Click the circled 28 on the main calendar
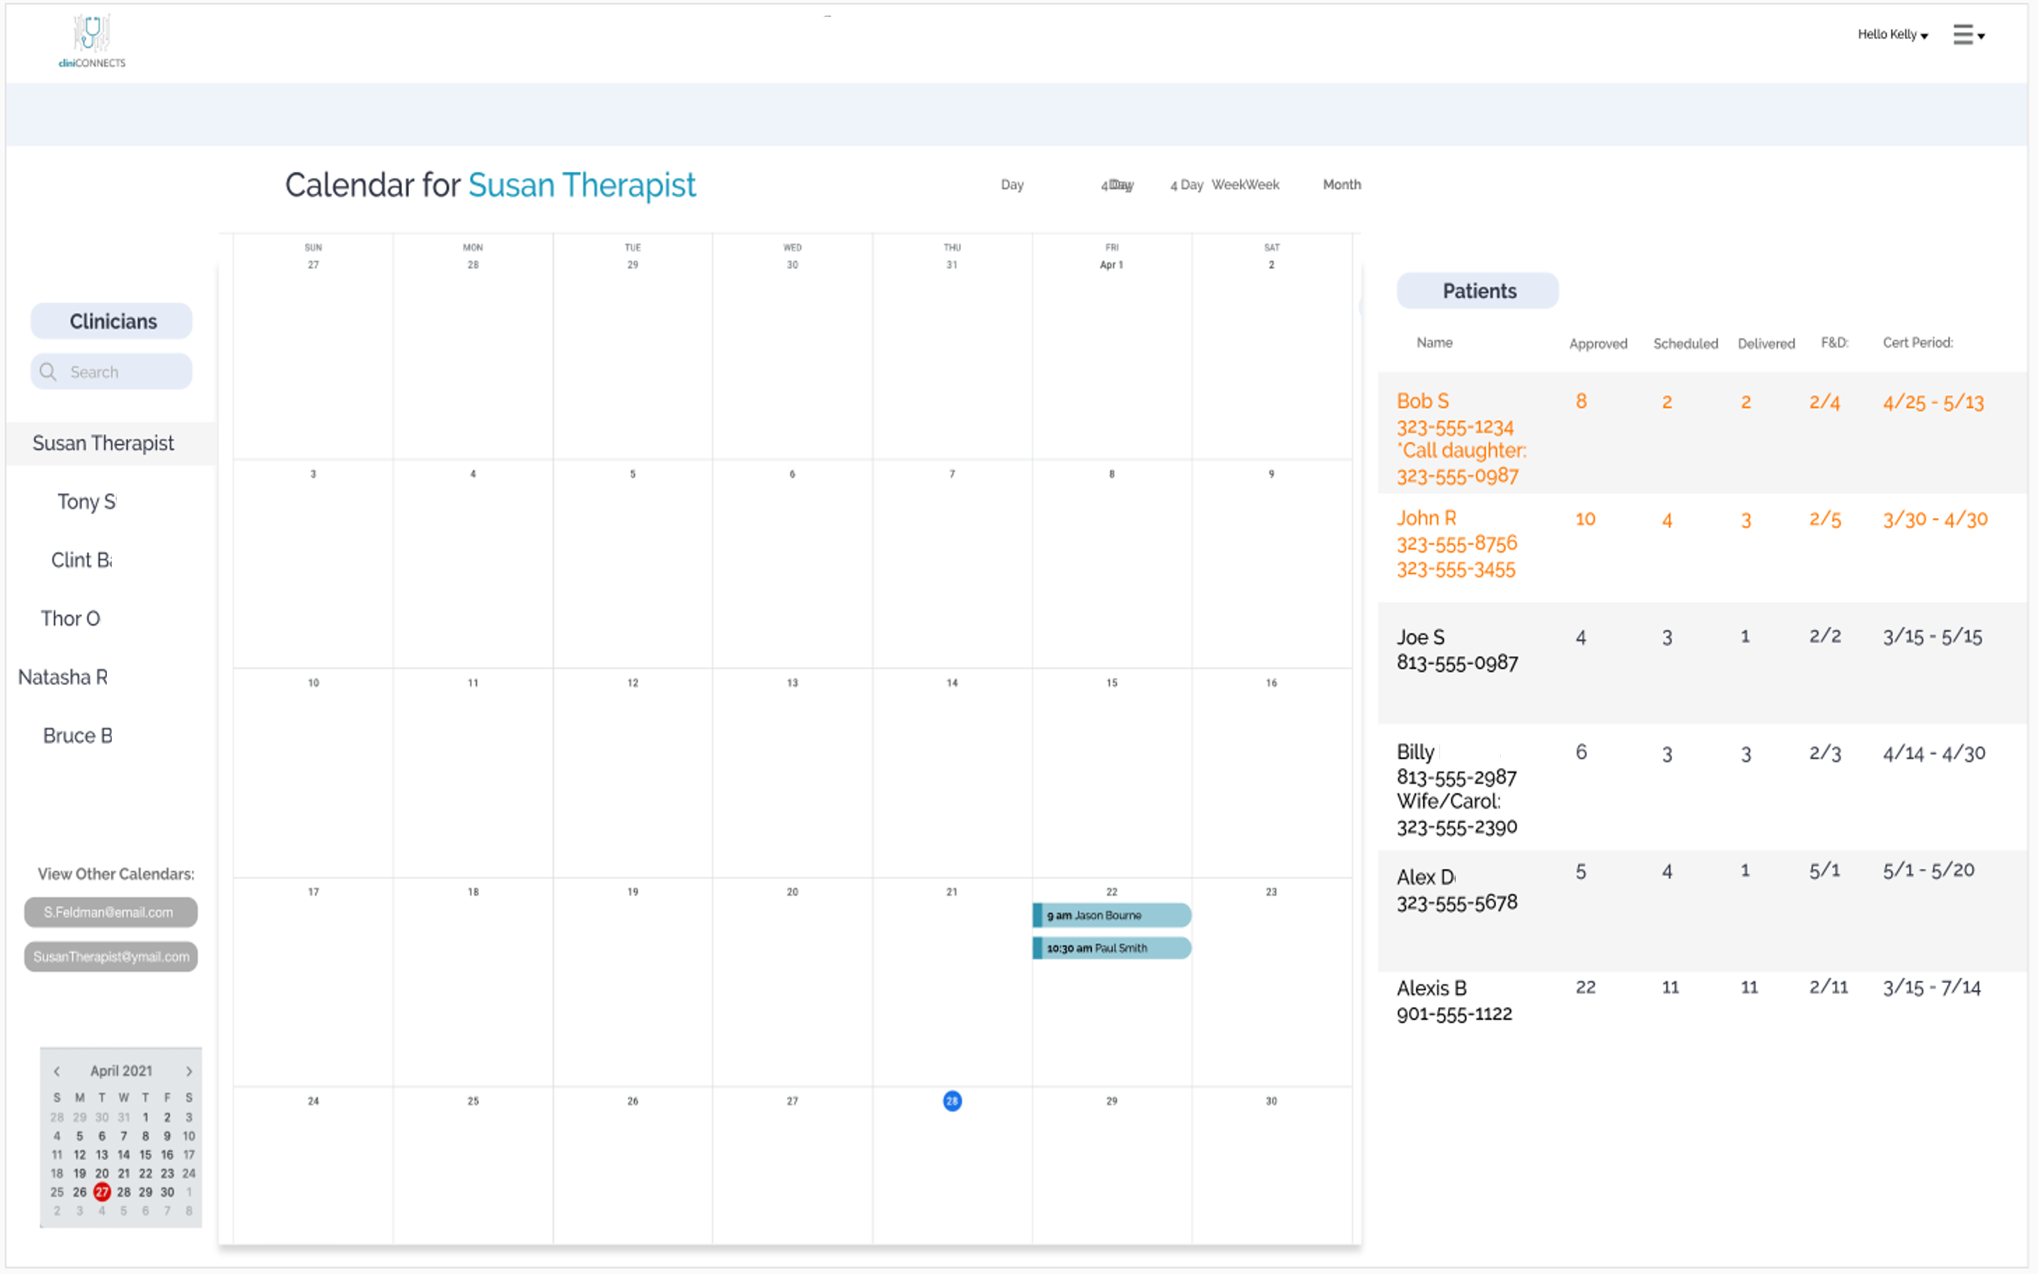 [x=952, y=1101]
